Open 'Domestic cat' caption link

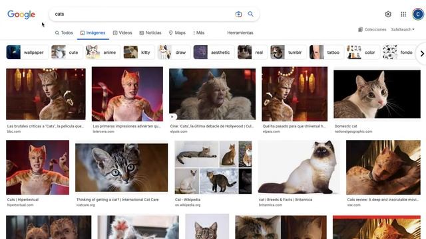click(345, 126)
